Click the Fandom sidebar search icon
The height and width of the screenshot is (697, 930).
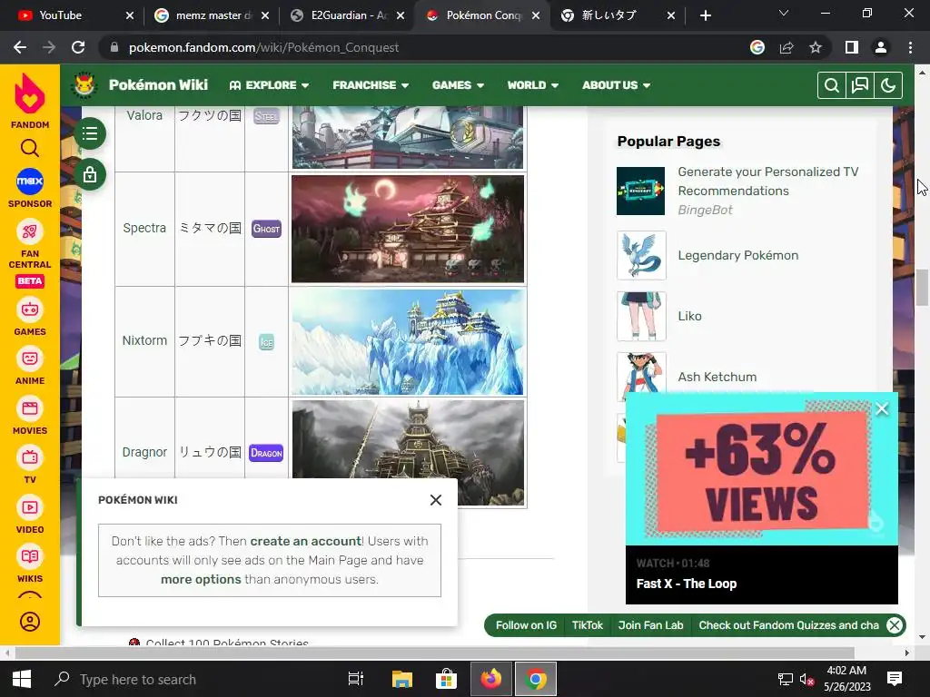pyautogui.click(x=30, y=148)
